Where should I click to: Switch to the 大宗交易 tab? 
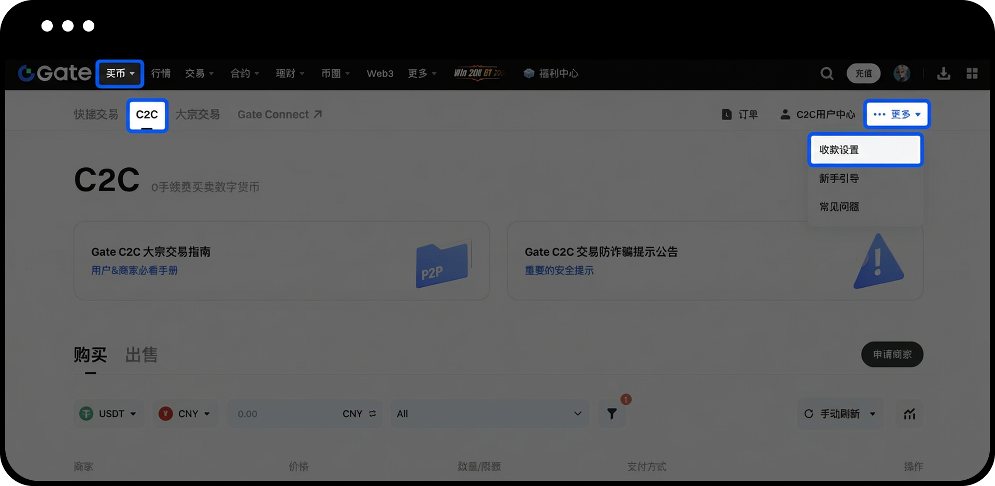point(197,114)
